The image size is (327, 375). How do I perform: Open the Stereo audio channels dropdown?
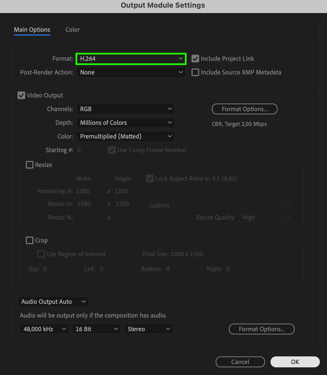point(148,329)
